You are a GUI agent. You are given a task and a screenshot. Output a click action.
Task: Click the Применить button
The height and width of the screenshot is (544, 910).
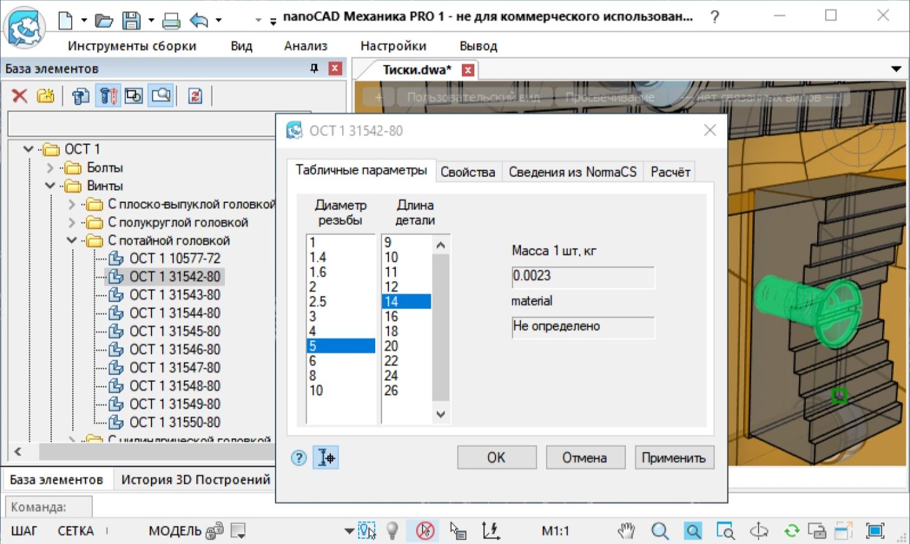pyautogui.click(x=674, y=458)
